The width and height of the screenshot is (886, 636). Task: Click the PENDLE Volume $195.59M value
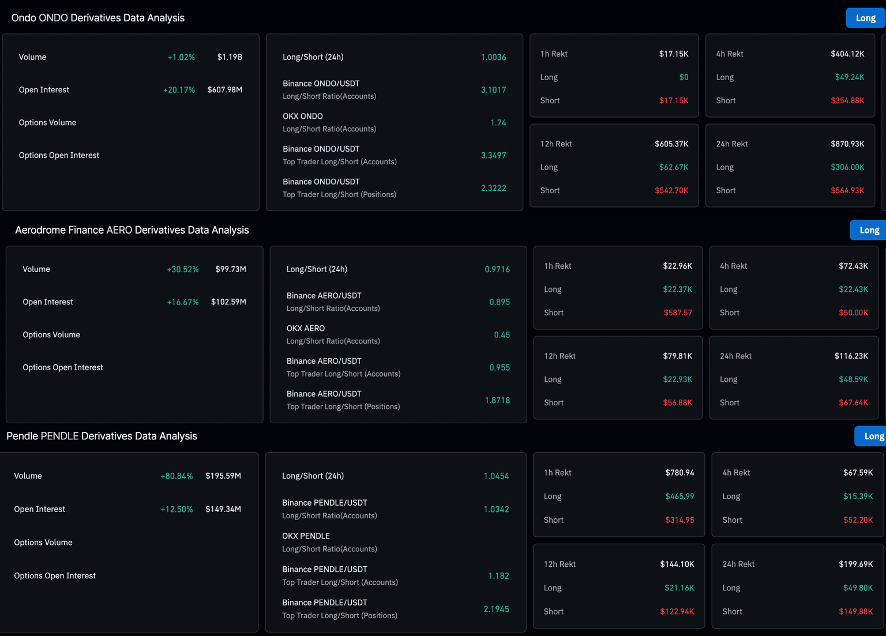coord(223,476)
